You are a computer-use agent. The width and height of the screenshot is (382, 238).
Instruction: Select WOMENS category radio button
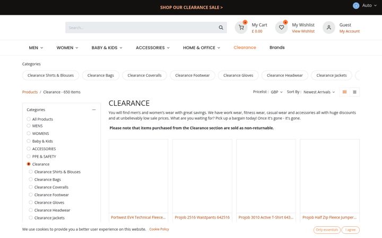pos(29,133)
